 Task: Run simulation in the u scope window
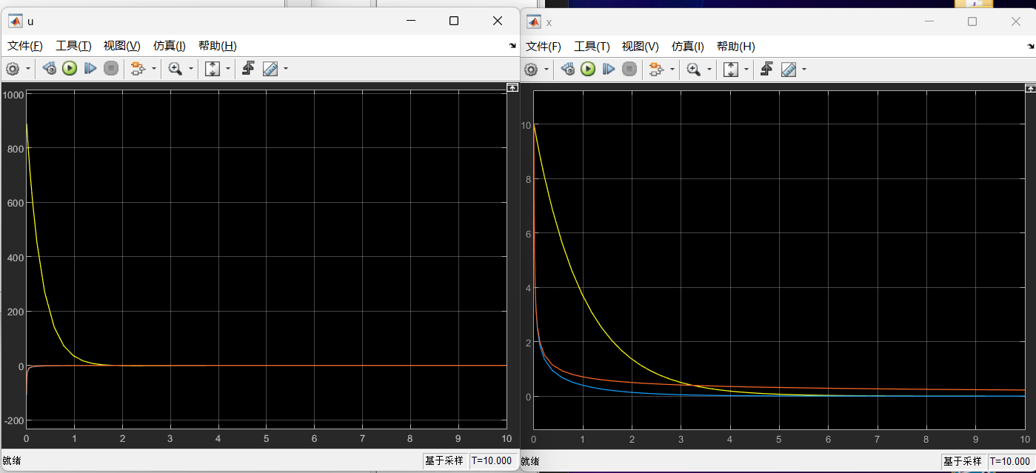click(70, 69)
